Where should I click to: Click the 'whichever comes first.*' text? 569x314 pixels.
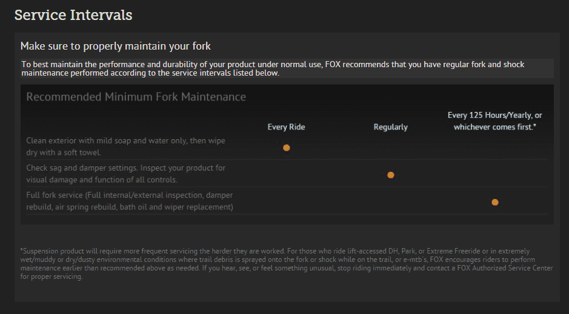tap(495, 127)
